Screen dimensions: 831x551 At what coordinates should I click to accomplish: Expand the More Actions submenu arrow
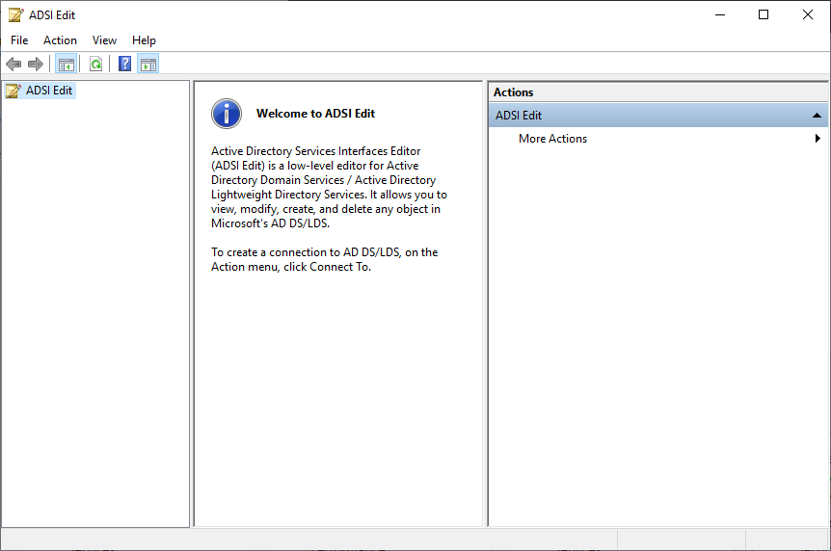tap(818, 139)
